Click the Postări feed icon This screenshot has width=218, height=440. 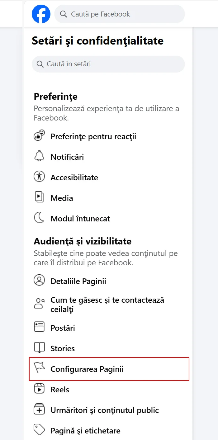(39, 328)
